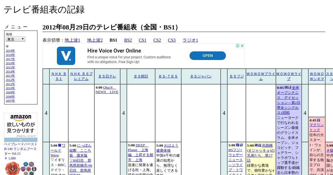
Task: Switch to the ラジオ1 listing tab
Action: pyautogui.click(x=190, y=40)
